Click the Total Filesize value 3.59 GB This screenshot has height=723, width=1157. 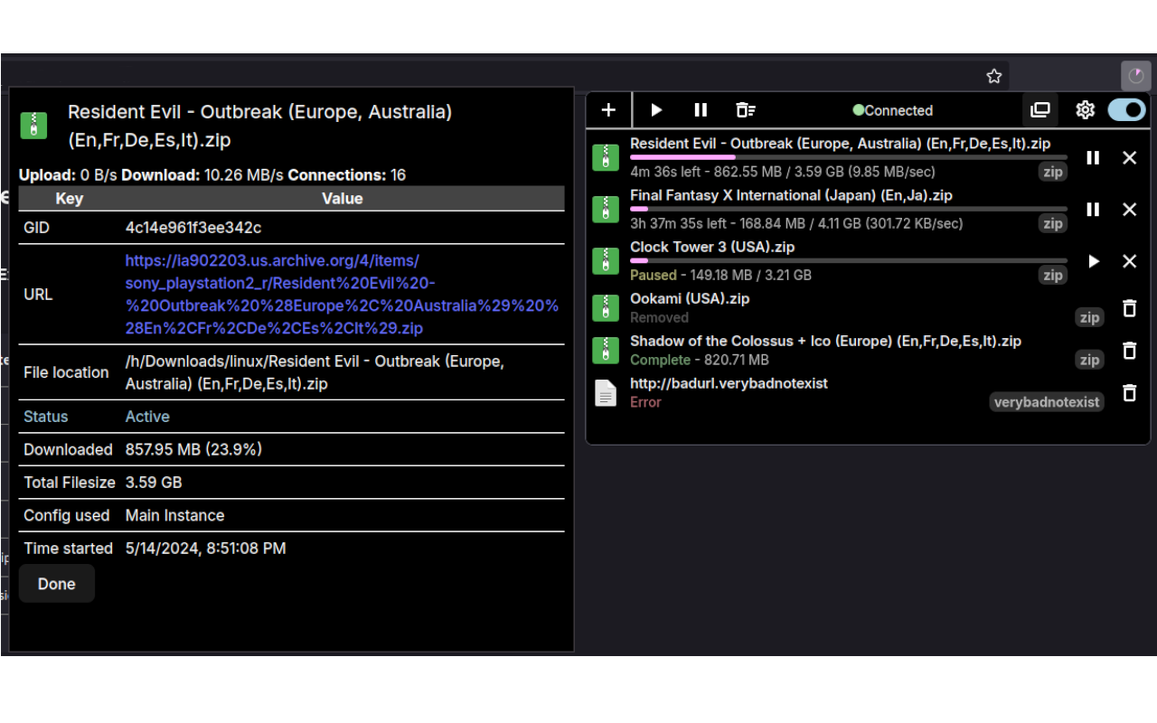154,483
